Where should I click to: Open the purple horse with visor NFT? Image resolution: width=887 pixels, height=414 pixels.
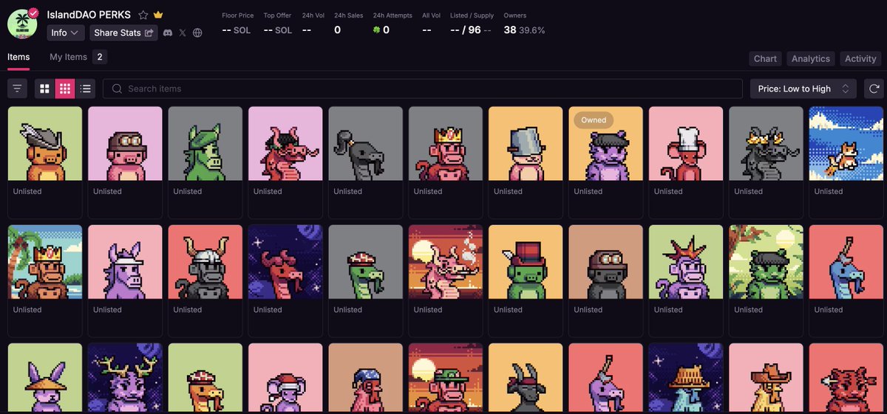coord(125,262)
